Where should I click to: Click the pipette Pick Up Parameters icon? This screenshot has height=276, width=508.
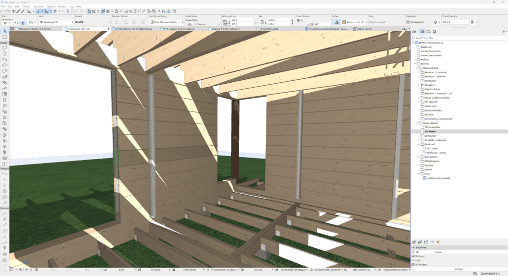pyautogui.click(x=18, y=11)
